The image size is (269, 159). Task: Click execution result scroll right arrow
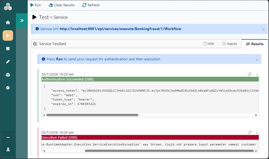(x=256, y=151)
